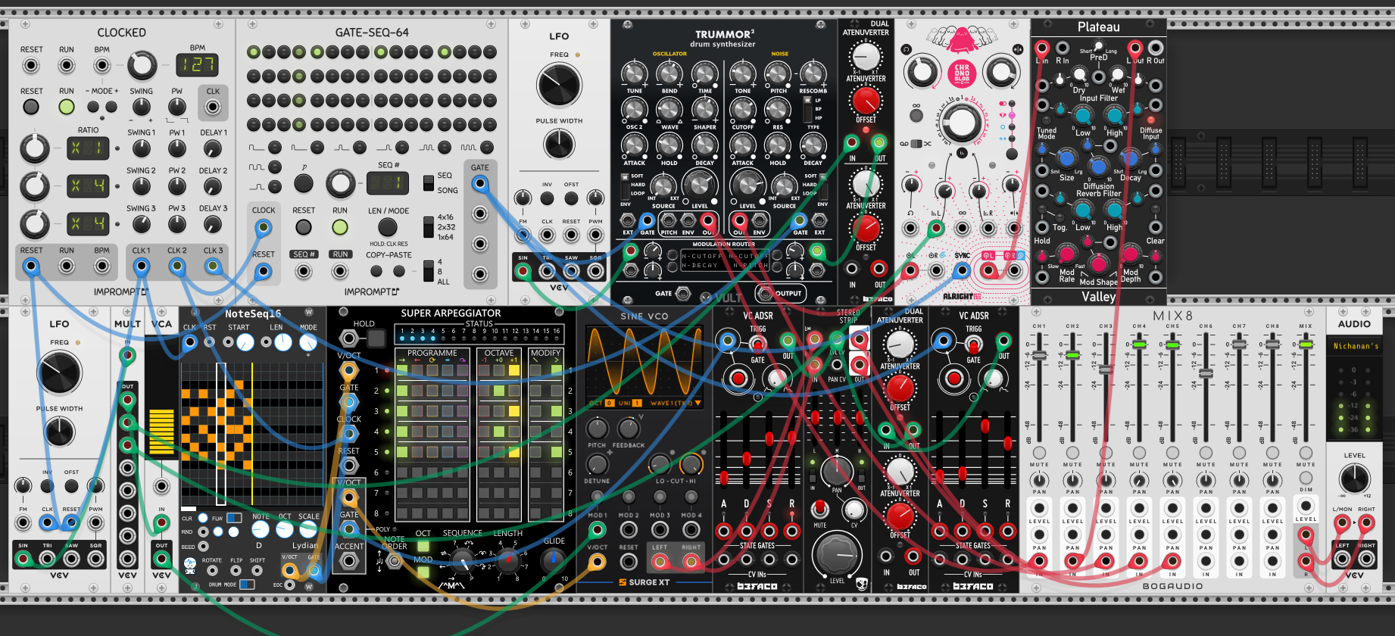Click the FREQ knob on the LFO beside Gate-Seq-64

pos(559,85)
